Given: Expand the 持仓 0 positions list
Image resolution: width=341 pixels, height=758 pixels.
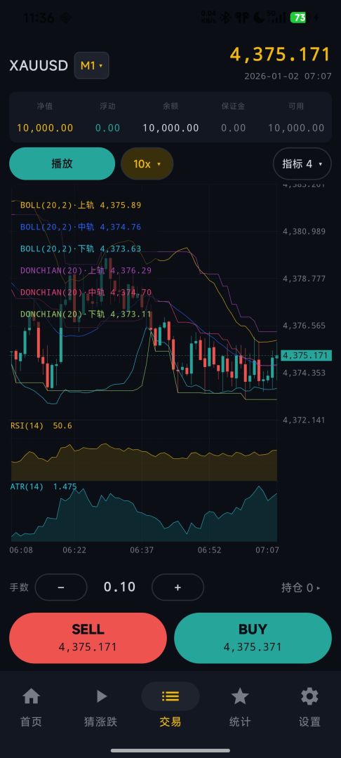Looking at the screenshot, I should (x=301, y=588).
